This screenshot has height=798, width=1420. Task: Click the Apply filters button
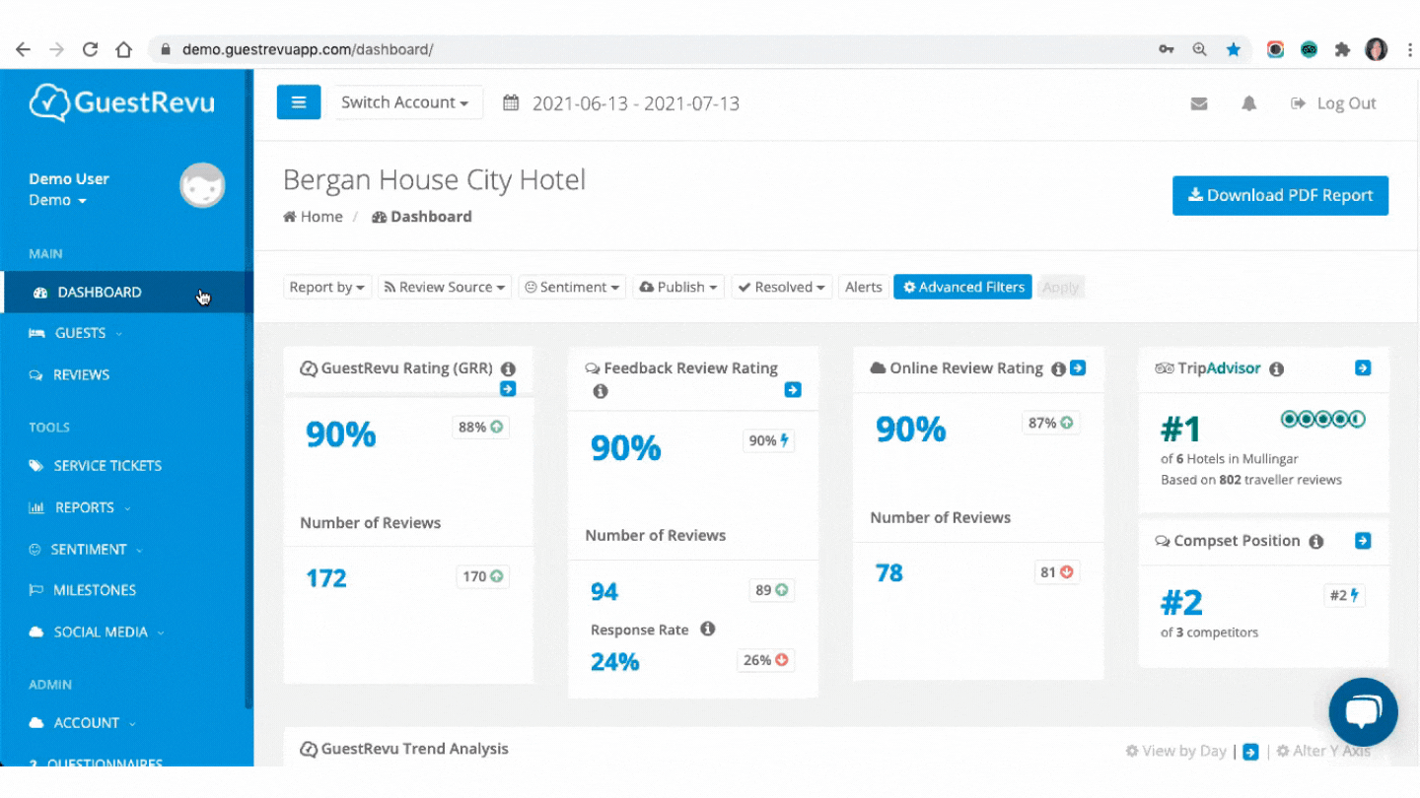tap(1061, 287)
